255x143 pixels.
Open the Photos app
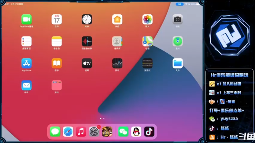tap(147, 19)
